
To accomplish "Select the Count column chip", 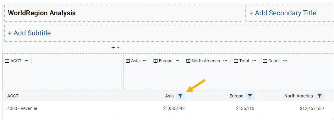I will [x=276, y=61].
